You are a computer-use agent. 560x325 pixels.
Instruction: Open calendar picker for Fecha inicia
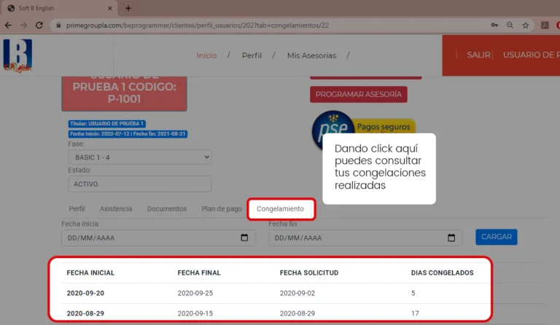click(244, 238)
